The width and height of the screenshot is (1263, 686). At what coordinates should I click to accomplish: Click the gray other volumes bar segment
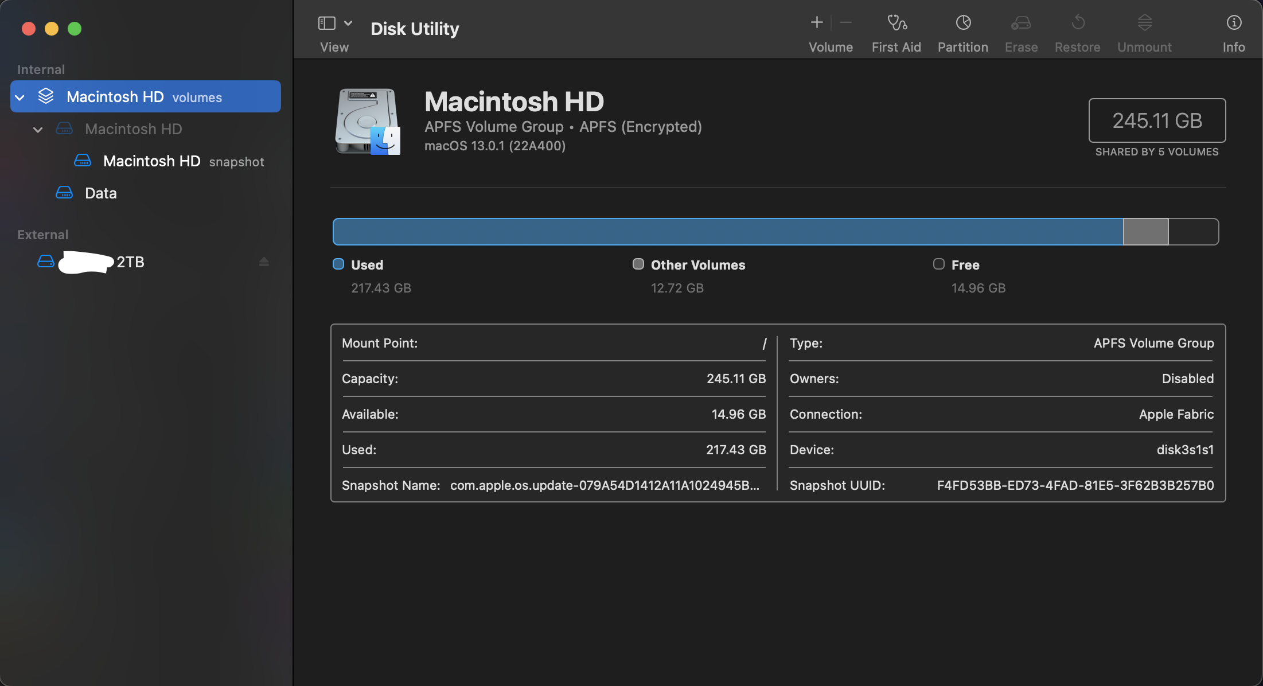point(1146,232)
